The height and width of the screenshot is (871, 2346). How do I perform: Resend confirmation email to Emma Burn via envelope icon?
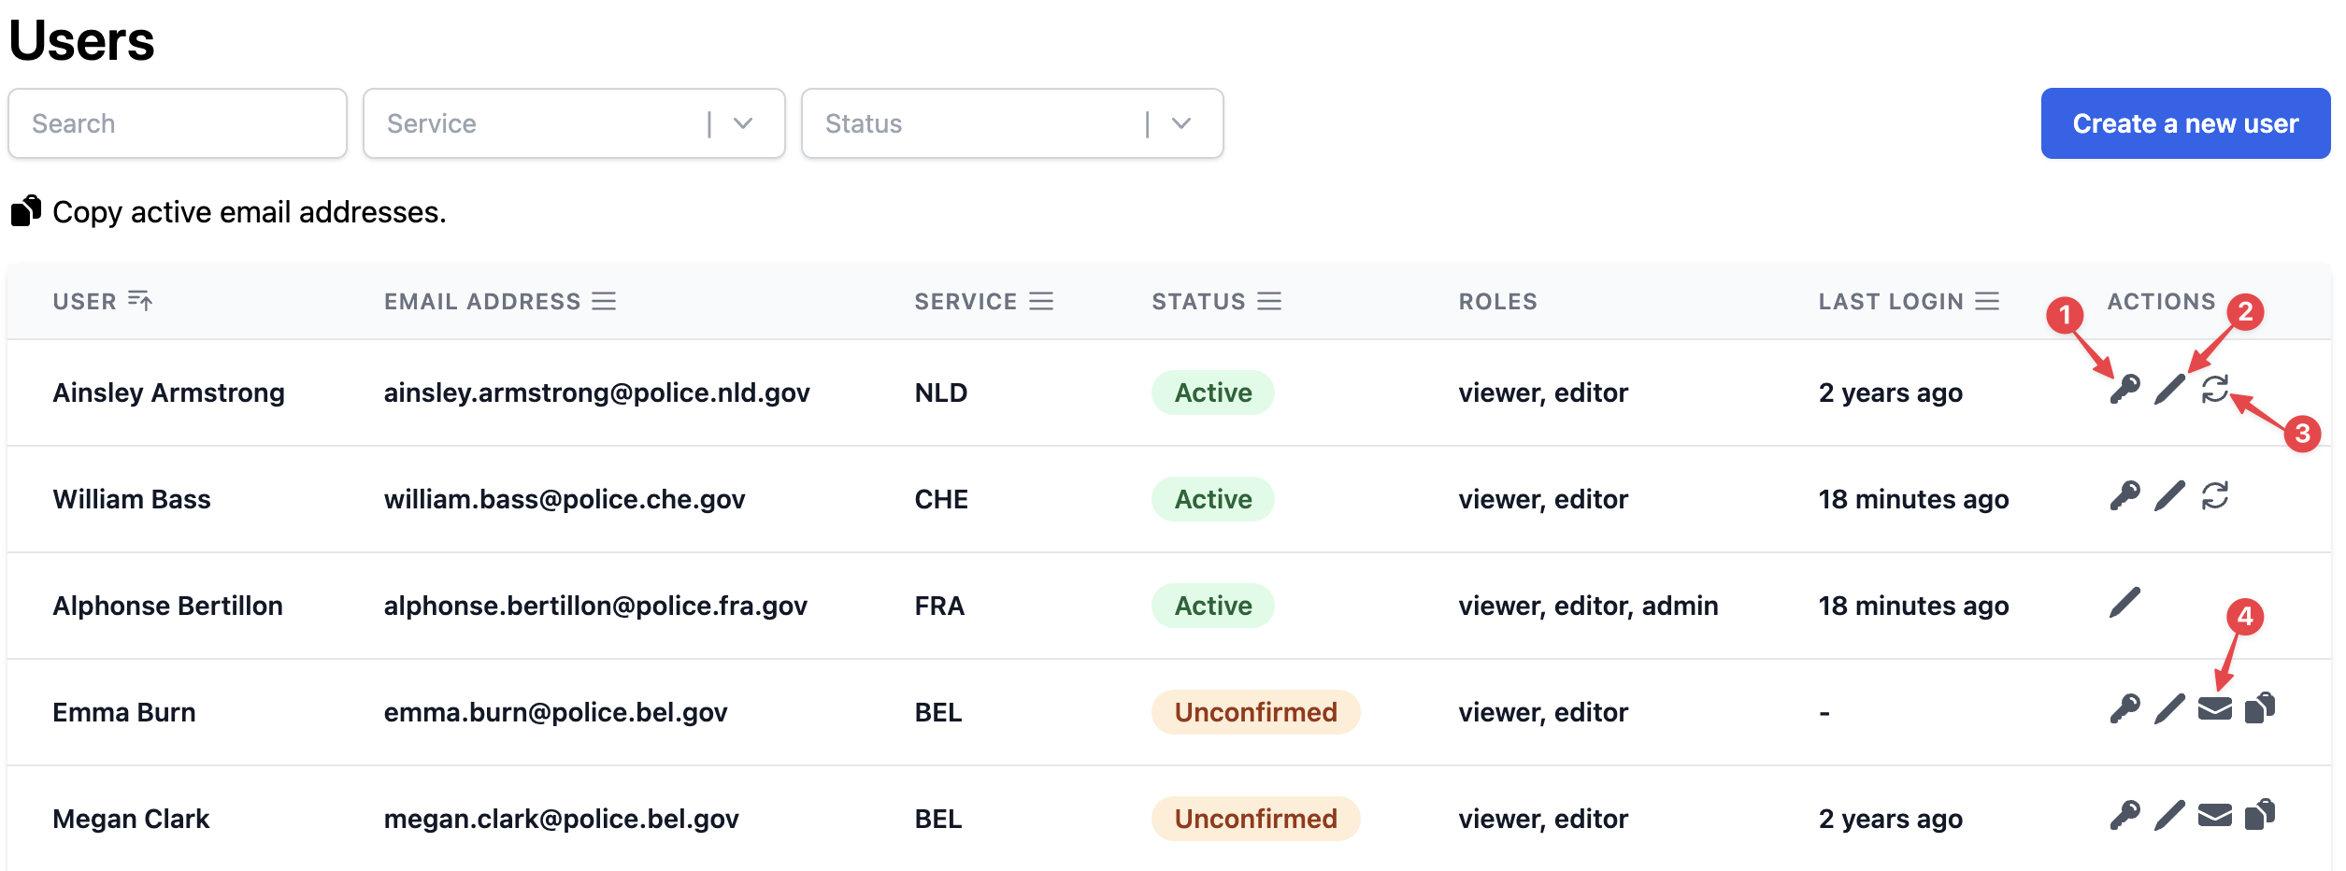[x=2217, y=712]
